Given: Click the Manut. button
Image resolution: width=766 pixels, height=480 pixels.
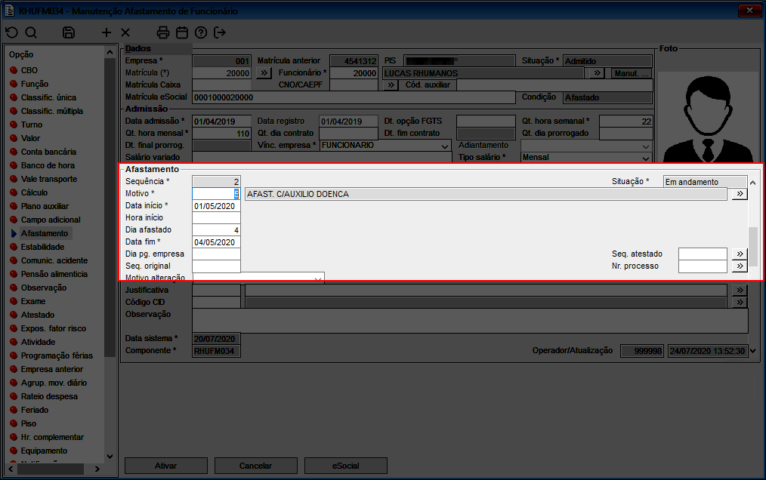Looking at the screenshot, I should (x=632, y=73).
